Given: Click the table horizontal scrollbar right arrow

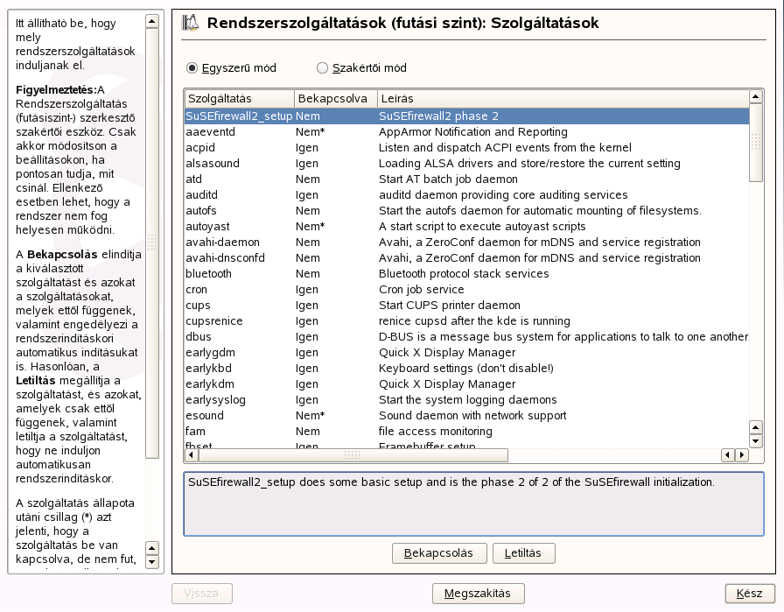Looking at the screenshot, I should (742, 455).
